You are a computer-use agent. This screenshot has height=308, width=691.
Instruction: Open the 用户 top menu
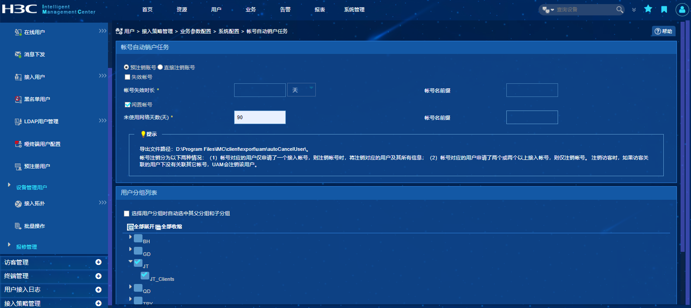tap(216, 10)
